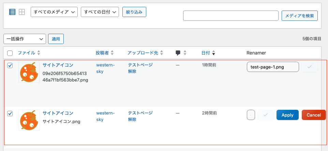Click sort arrows beside ファイル column
Image resolution: width=328 pixels, height=151 pixels.
pos(39,53)
